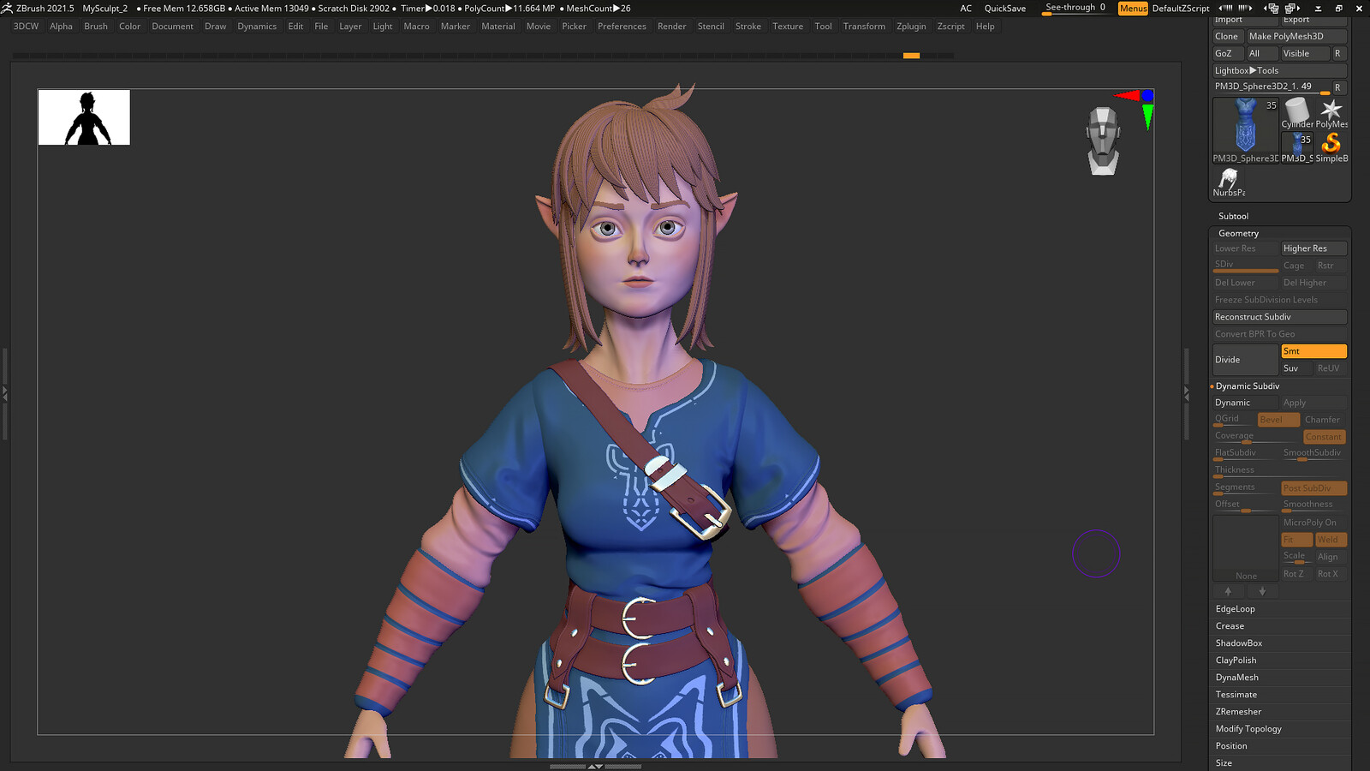The image size is (1370, 771).
Task: Open Lightbox Tools
Action: [x=1279, y=70]
